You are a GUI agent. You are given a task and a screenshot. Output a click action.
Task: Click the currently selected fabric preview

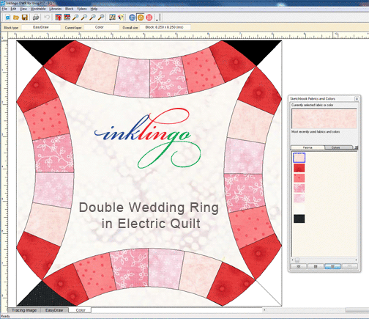324,119
